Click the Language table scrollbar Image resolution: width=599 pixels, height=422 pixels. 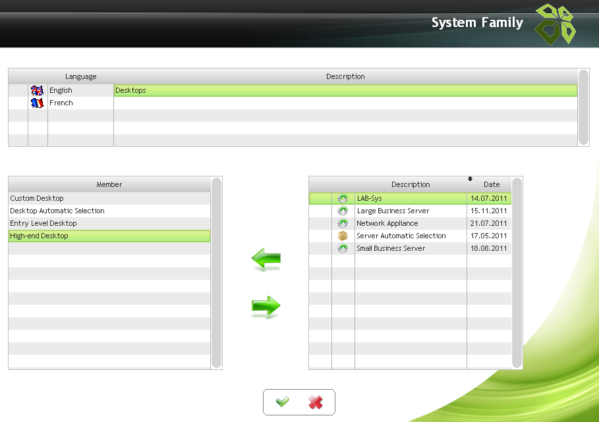583,107
